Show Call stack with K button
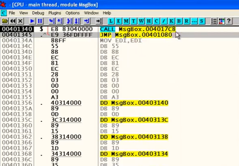 pyautogui.click(x=171, y=21)
